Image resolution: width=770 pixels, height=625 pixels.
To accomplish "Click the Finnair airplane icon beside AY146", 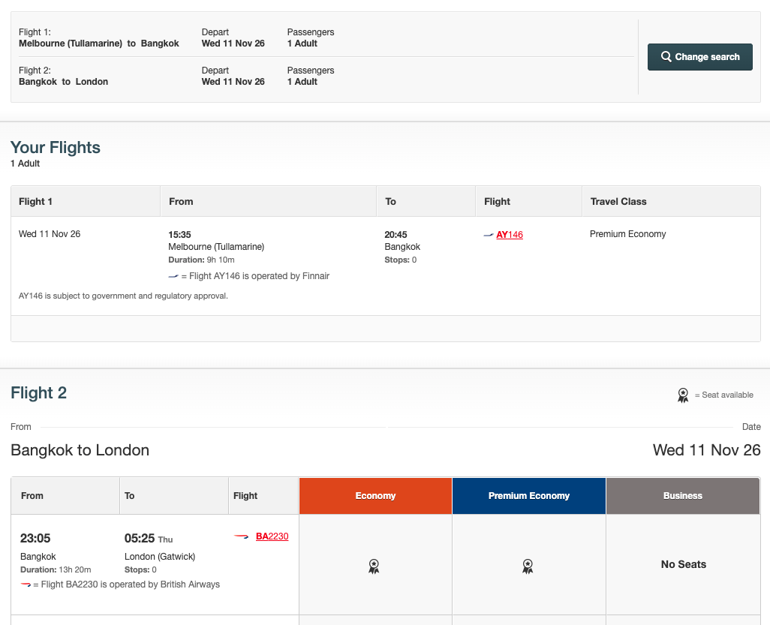I will click(487, 234).
